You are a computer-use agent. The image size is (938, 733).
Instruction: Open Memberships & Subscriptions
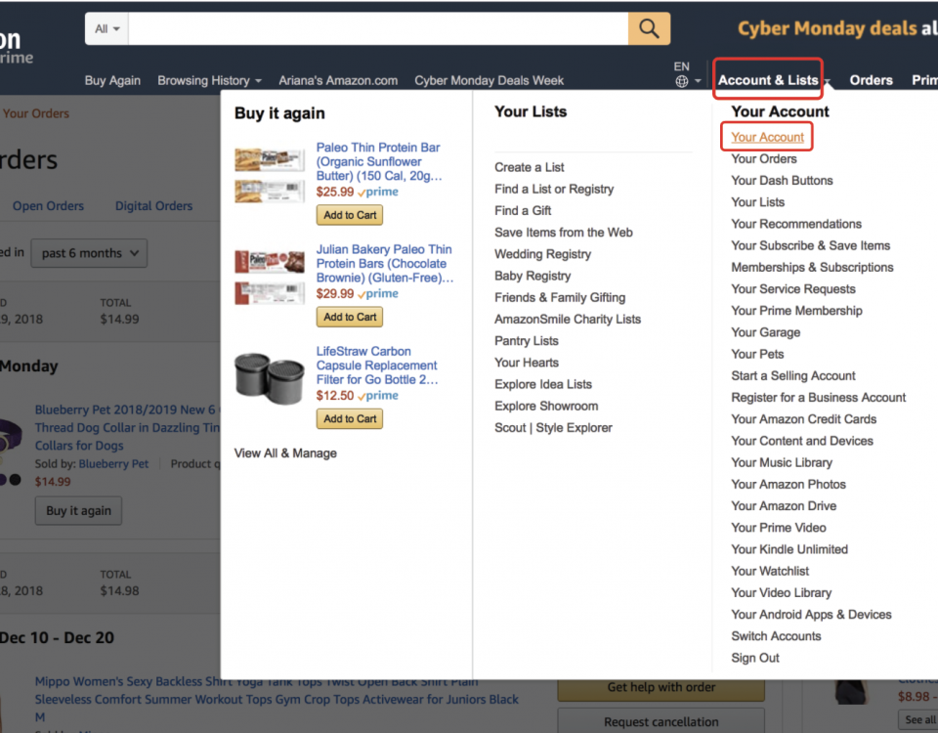[812, 268]
